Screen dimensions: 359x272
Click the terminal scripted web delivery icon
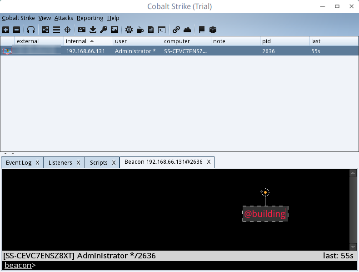pos(162,30)
